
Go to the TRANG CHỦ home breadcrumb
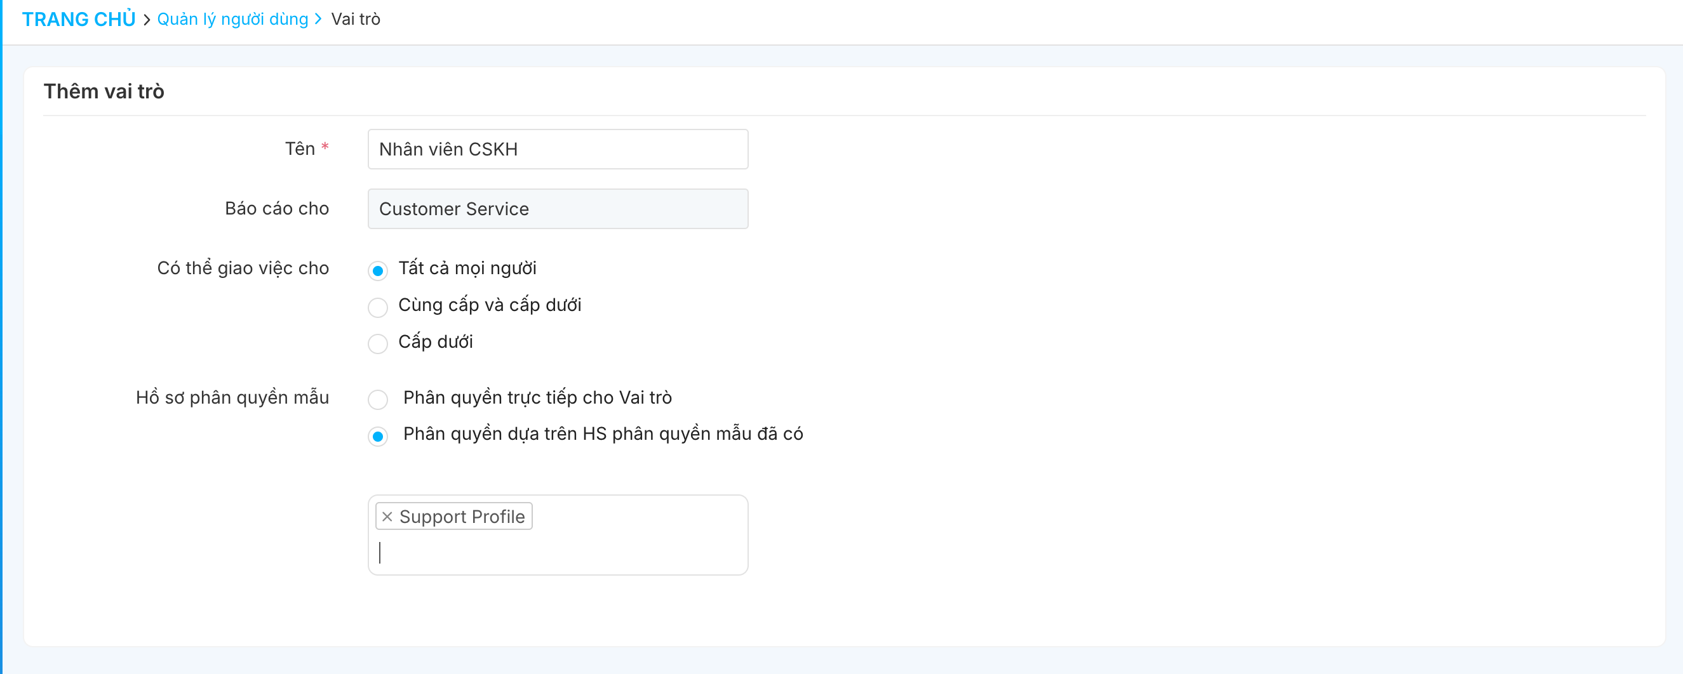tap(78, 20)
